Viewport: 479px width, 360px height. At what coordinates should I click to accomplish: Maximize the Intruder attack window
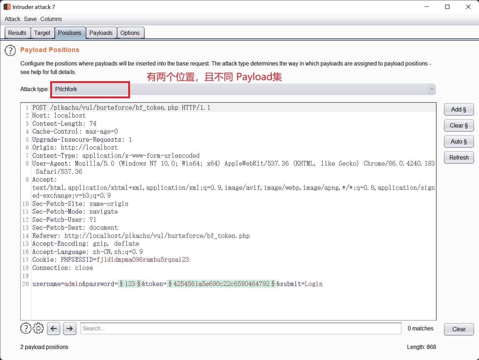click(447, 7)
